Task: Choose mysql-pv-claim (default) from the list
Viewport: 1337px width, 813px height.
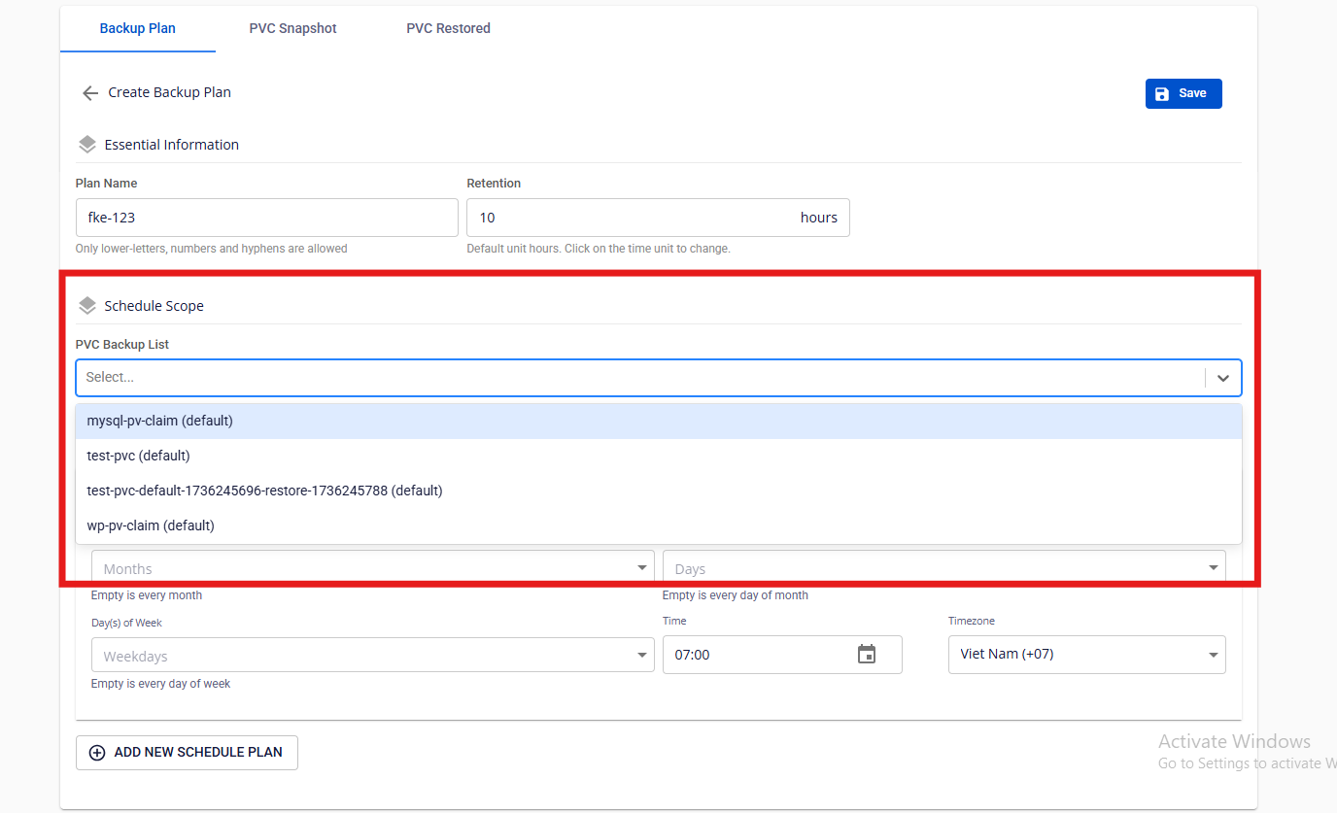Action: point(160,422)
